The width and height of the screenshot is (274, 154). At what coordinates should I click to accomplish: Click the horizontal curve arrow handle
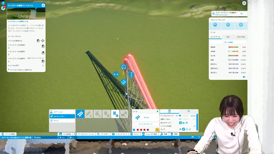point(116,74)
